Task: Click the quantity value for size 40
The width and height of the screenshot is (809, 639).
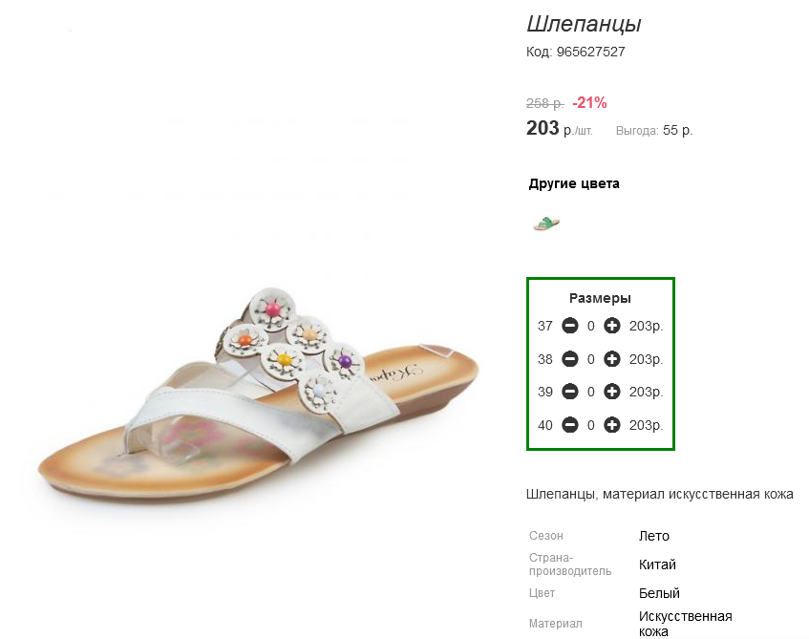Action: tap(591, 425)
